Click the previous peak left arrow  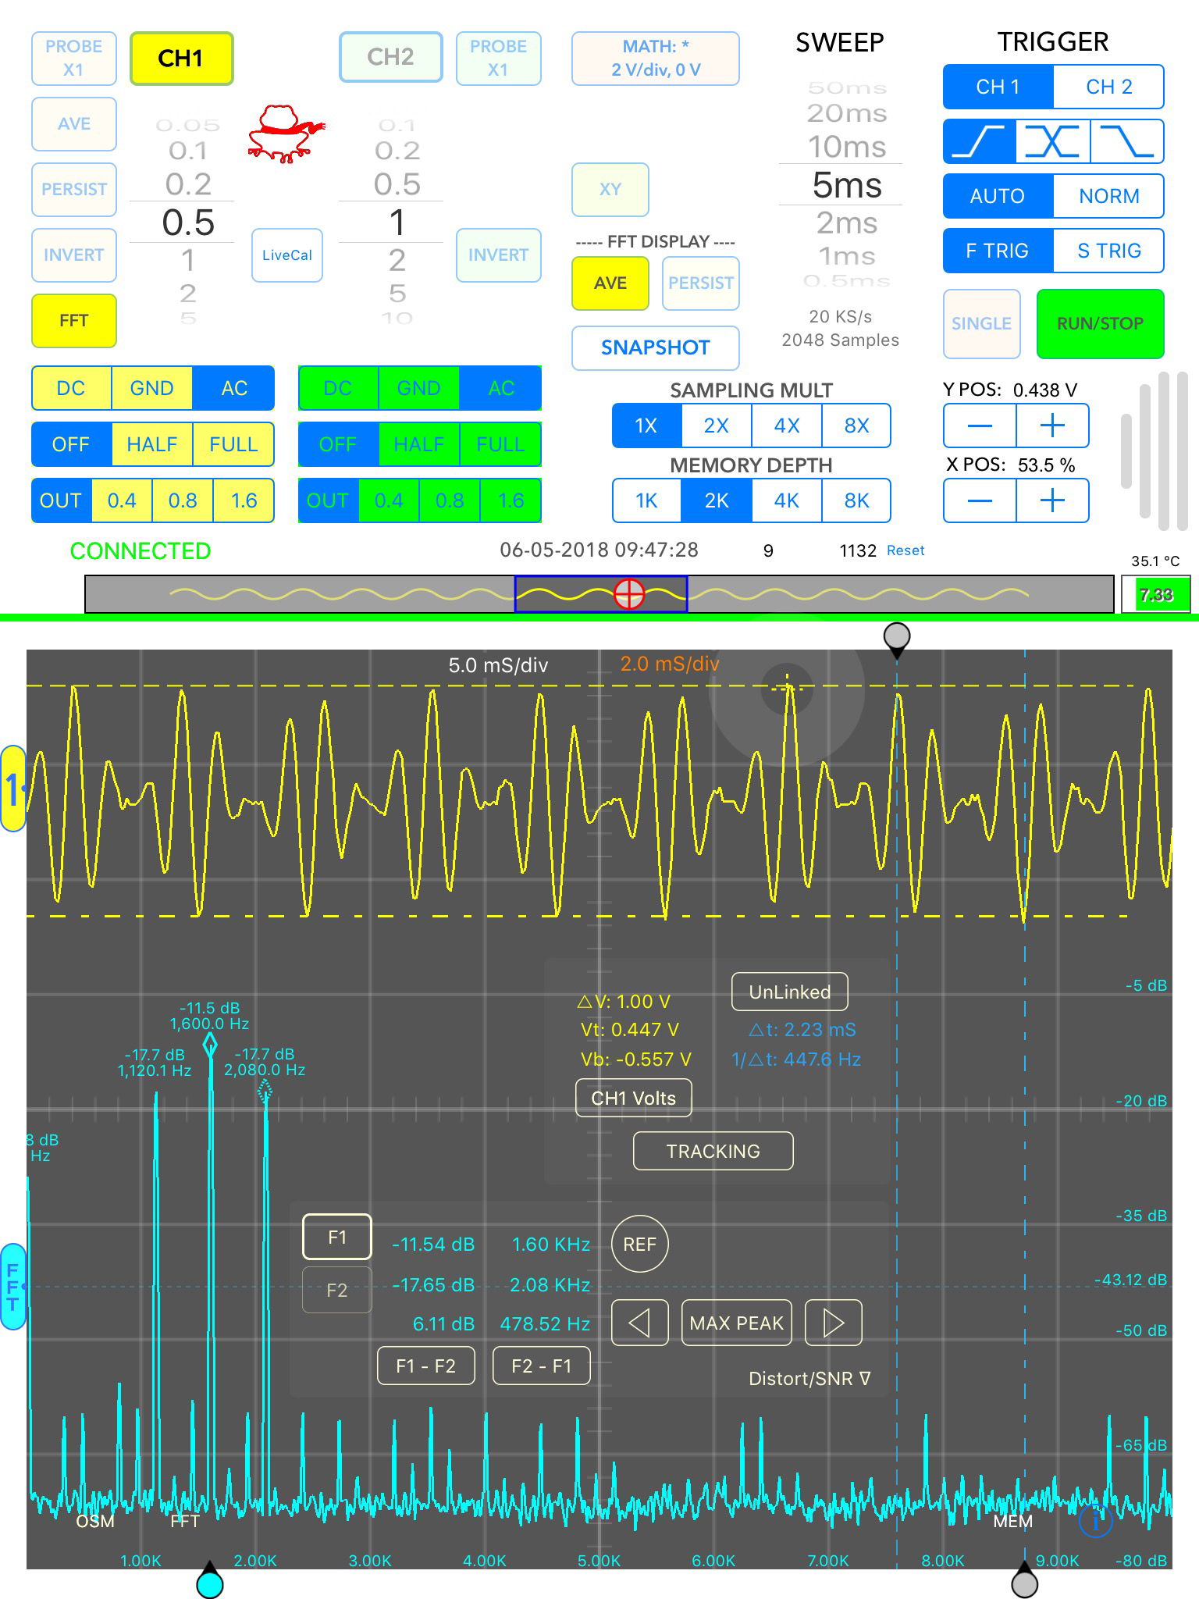point(639,1323)
